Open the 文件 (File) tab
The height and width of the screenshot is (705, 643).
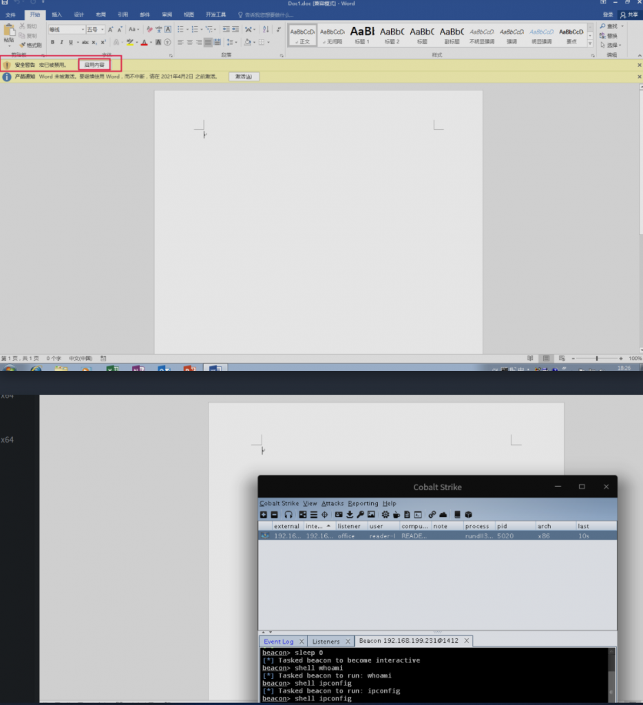[10, 15]
